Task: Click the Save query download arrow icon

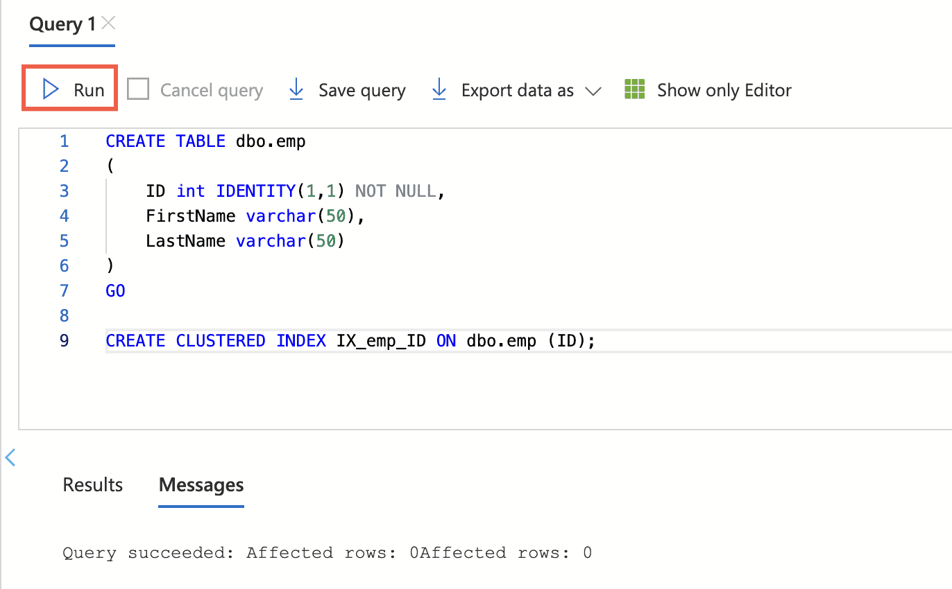Action: (296, 89)
